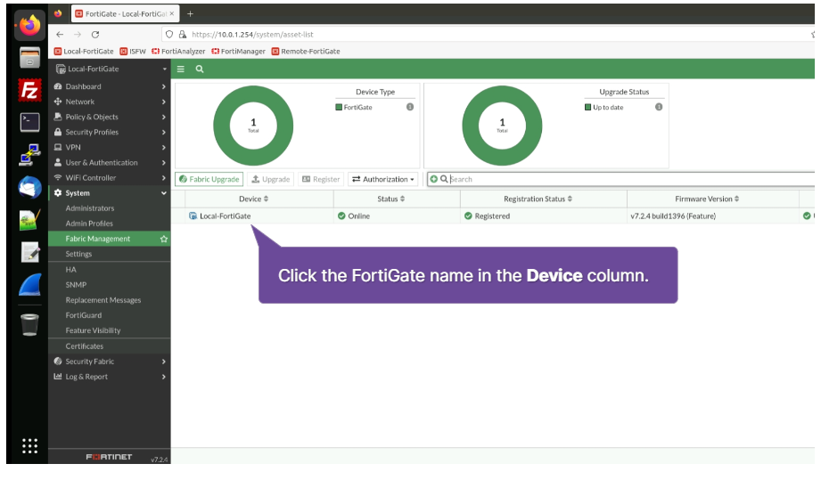Open the FortiAnalyzer bookmark
Image resolution: width=821 pixels, height=488 pixels.
click(x=178, y=52)
